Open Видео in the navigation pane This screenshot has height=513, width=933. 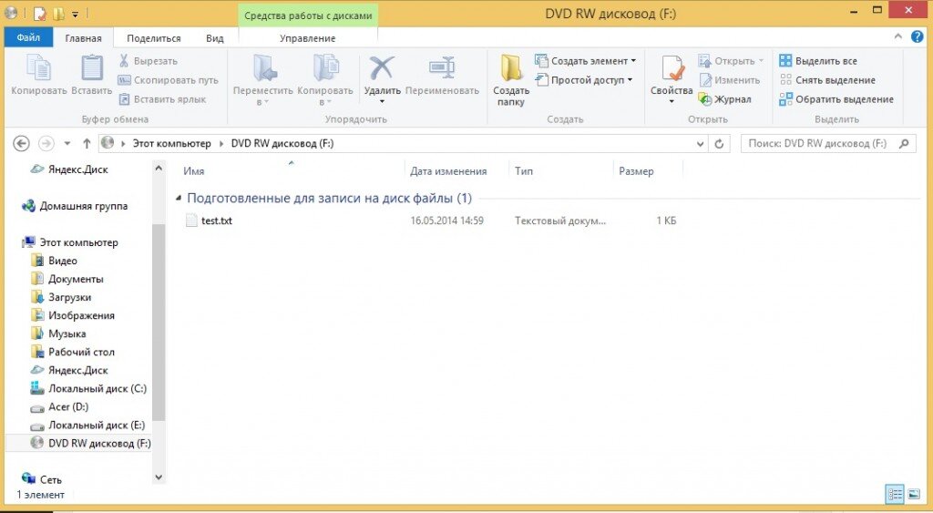coord(54,261)
